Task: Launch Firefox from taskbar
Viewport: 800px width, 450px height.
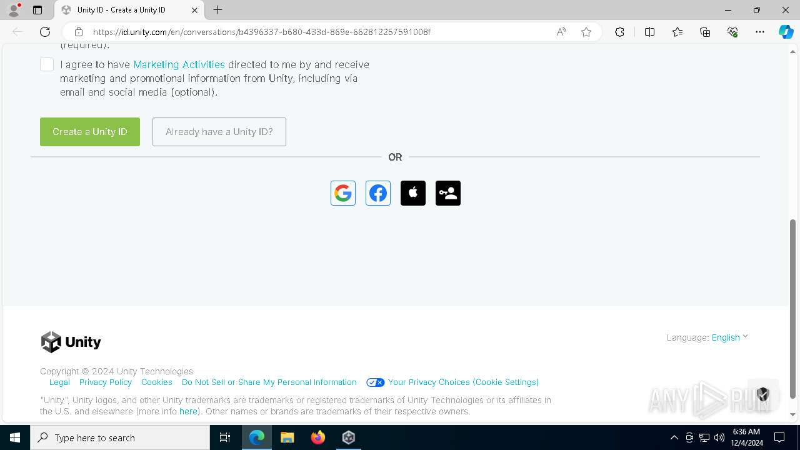Action: point(318,437)
